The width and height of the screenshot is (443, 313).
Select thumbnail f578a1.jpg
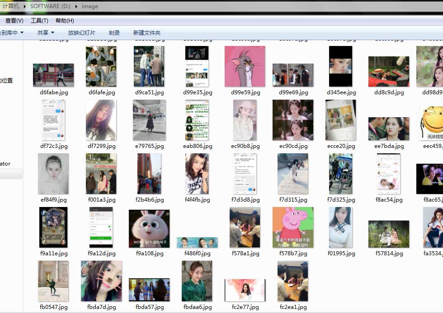[245, 227]
